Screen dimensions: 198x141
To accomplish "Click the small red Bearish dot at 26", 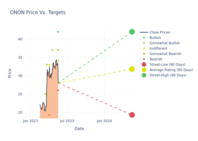I will pyautogui.click(x=58, y=90).
